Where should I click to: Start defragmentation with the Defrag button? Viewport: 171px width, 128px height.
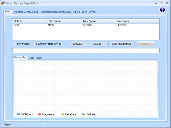(97, 44)
